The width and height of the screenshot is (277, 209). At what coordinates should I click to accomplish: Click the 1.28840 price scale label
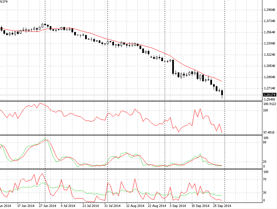[270, 77]
